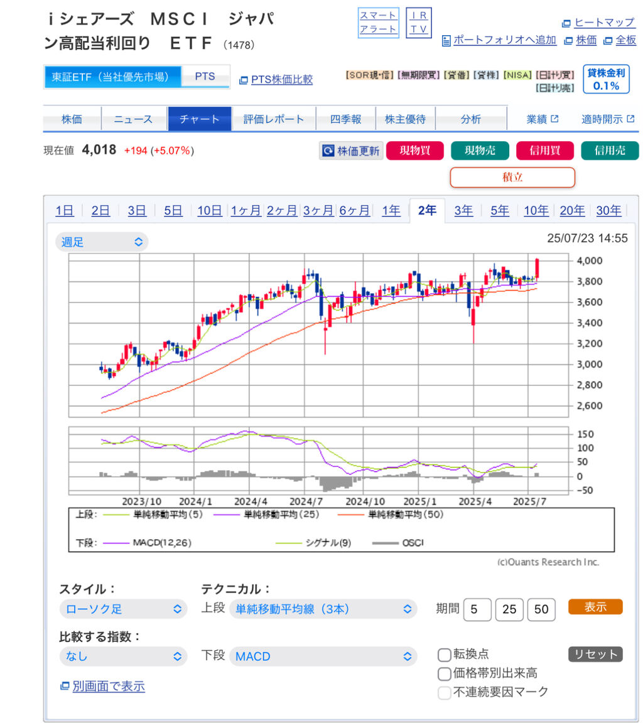Click the 信用買 button
The height and width of the screenshot is (723, 643).
(x=545, y=151)
